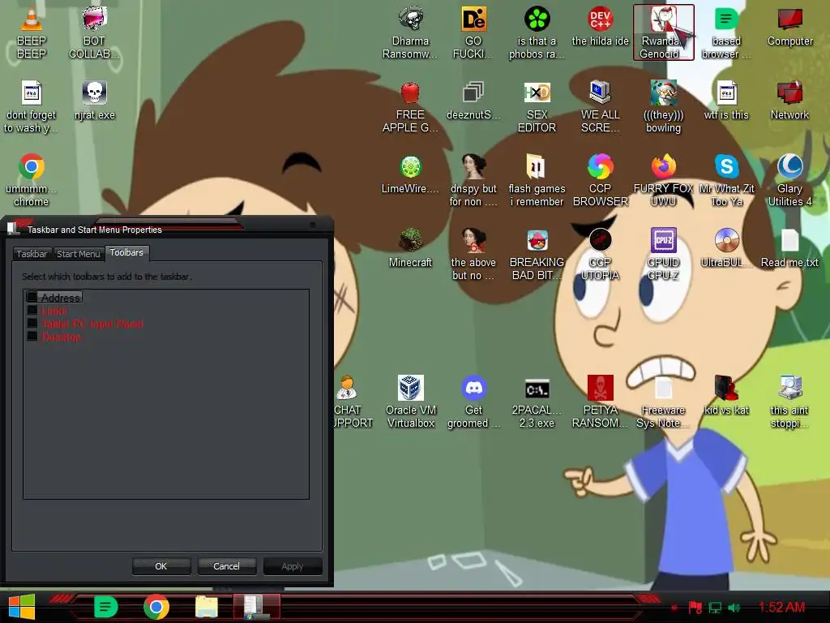Open the UltraBUL... disc icon
830x623 pixels.
(x=726, y=248)
